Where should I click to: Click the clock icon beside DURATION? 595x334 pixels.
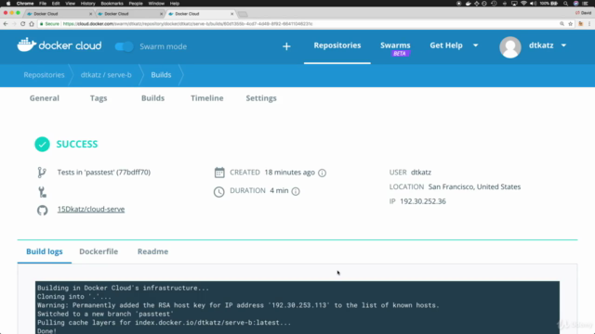pos(218,192)
